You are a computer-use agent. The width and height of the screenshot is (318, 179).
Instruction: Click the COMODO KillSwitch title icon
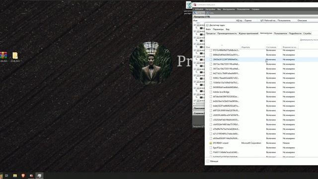(x=195, y=4)
